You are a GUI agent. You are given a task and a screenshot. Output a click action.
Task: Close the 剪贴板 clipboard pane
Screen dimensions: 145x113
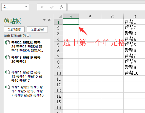tap(49, 20)
